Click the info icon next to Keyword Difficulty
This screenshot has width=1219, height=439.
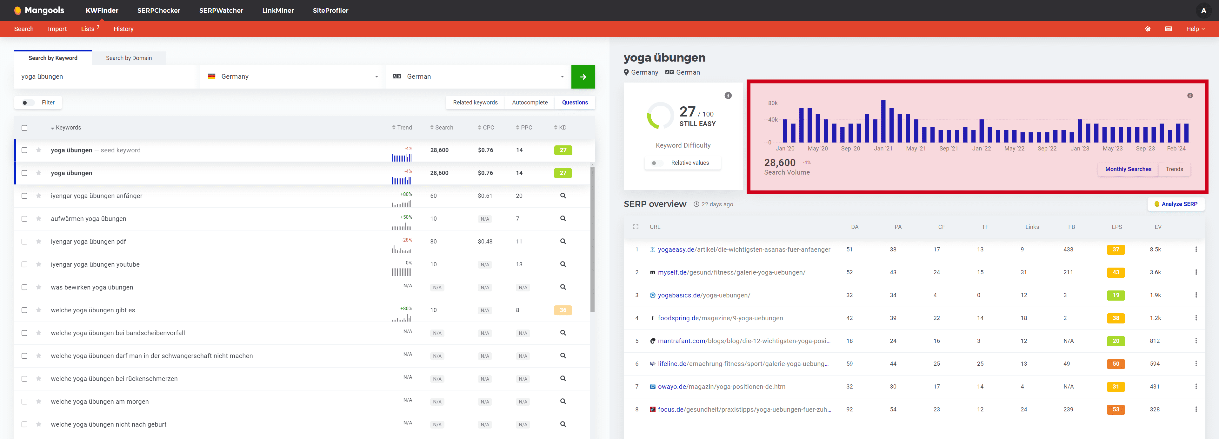click(727, 96)
